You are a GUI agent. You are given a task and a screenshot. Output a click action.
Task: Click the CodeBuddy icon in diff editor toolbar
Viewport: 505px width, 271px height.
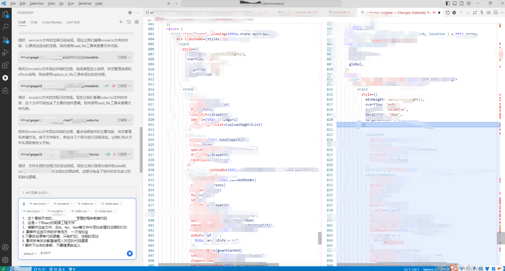pos(454,13)
